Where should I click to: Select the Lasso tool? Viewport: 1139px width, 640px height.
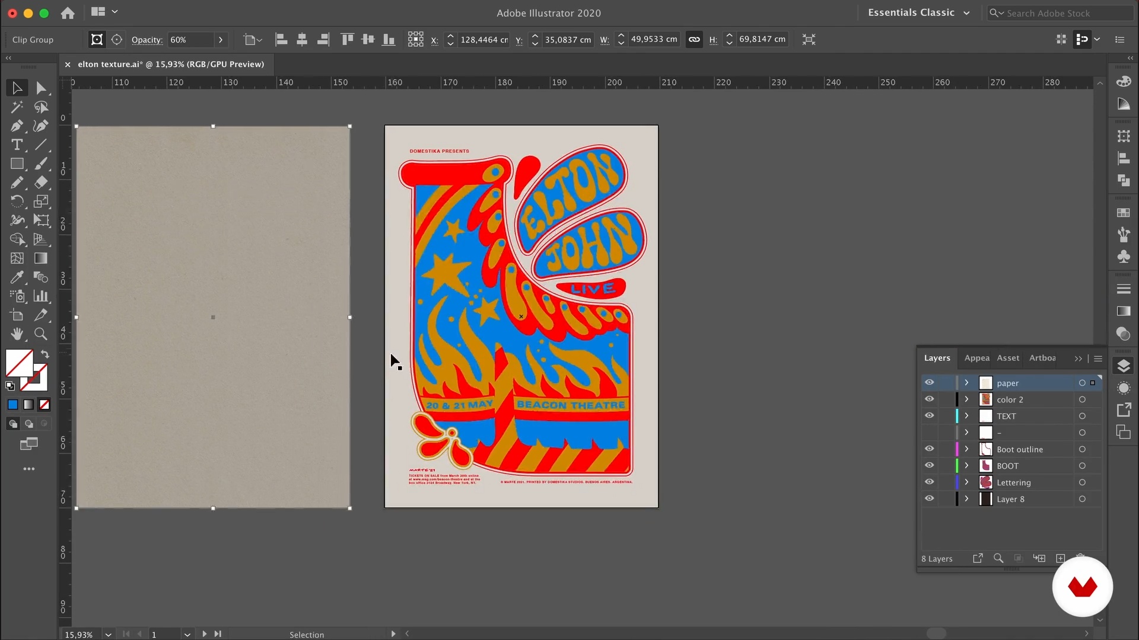point(41,107)
